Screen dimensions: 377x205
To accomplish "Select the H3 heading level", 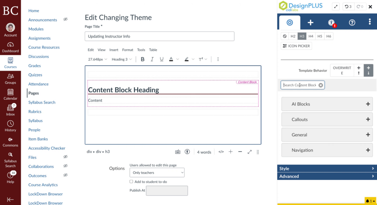I will pyautogui.click(x=302, y=36).
